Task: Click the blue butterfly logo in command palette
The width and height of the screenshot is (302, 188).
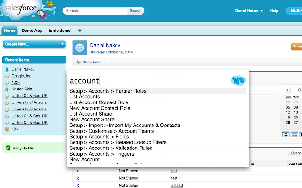Action: point(238,80)
